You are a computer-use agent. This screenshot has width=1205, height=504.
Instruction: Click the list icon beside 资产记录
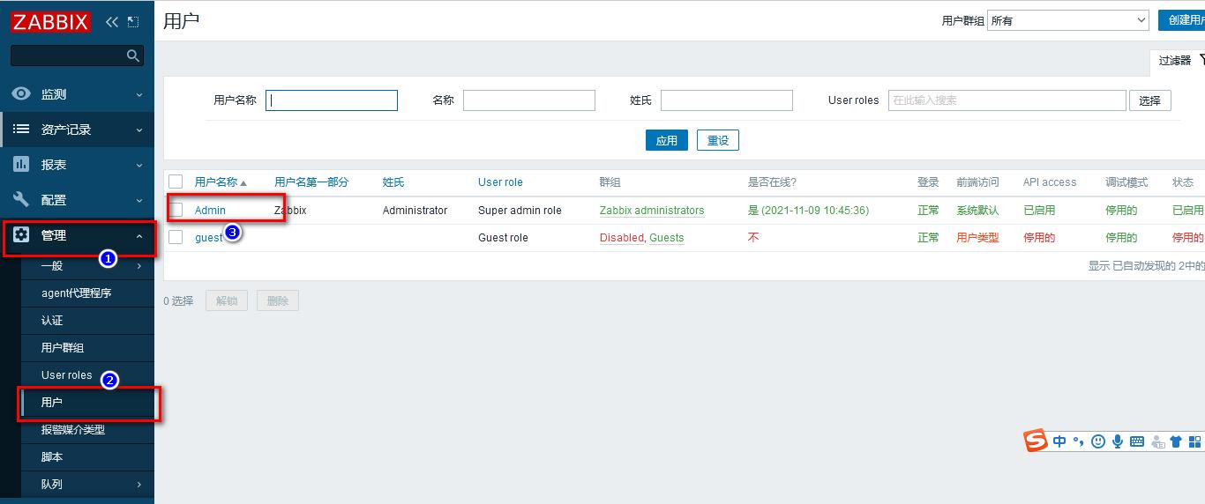pos(21,129)
